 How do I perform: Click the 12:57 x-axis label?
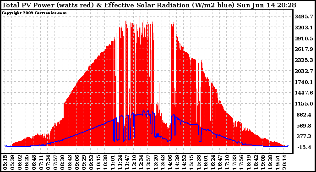coord(148,162)
